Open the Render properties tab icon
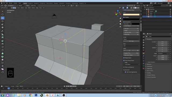 coord(144,40)
